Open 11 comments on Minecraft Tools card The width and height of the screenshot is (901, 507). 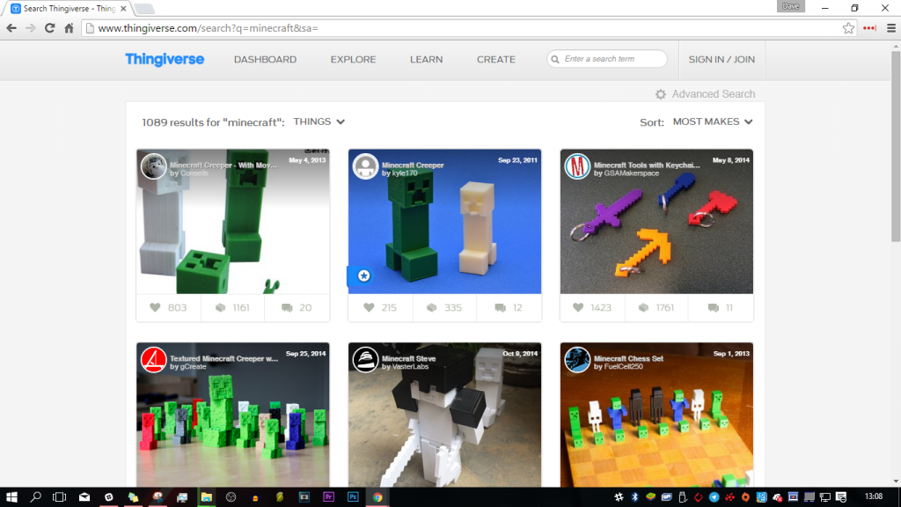pos(722,307)
